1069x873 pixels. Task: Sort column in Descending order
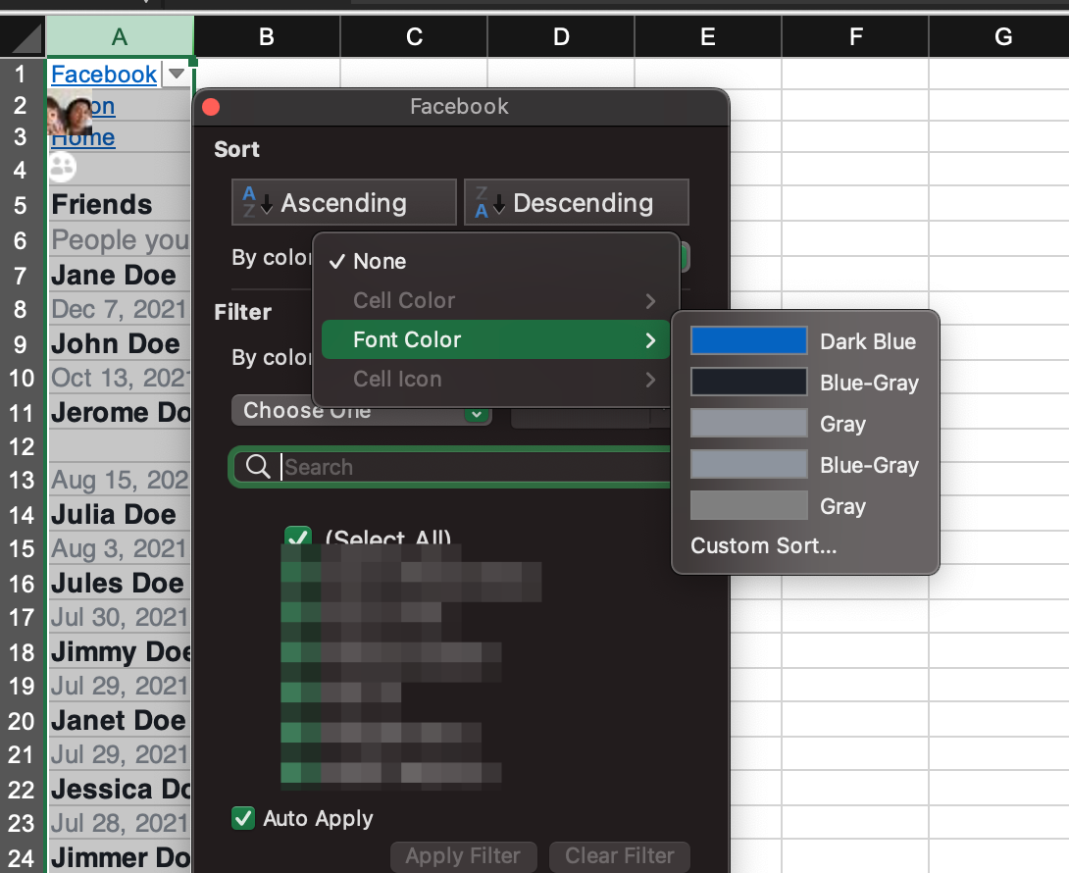576,203
